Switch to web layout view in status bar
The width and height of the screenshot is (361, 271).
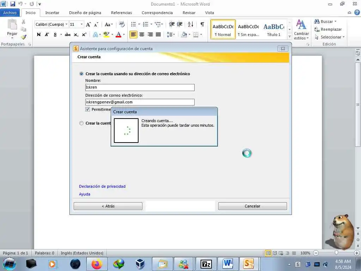(281, 253)
